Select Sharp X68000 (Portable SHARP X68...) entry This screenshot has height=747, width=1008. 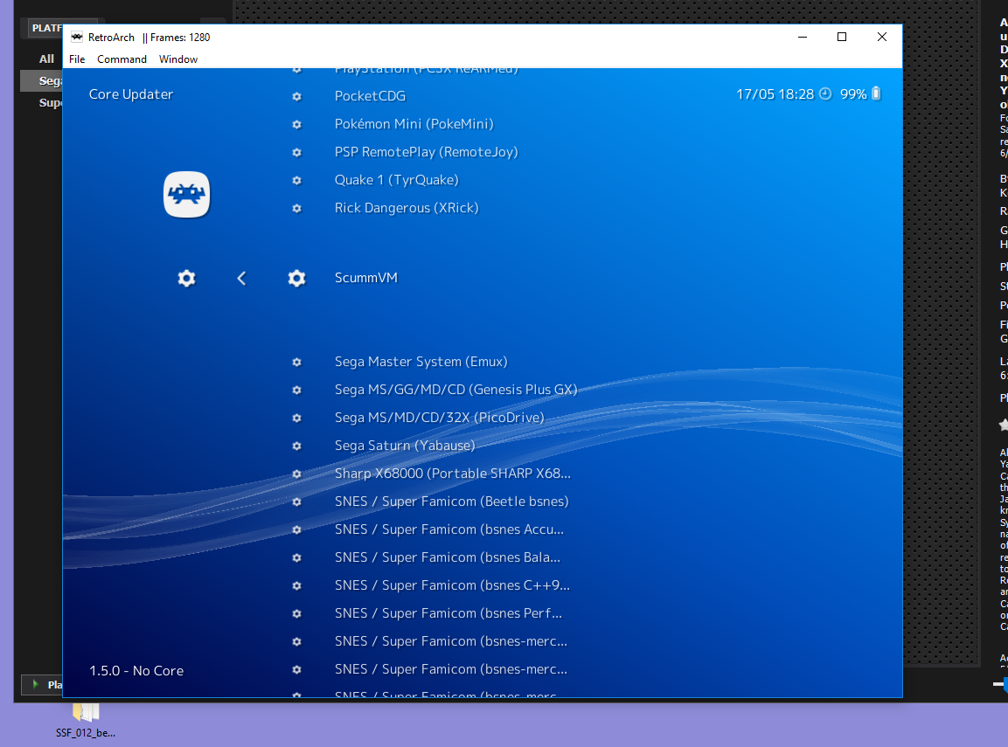point(453,474)
